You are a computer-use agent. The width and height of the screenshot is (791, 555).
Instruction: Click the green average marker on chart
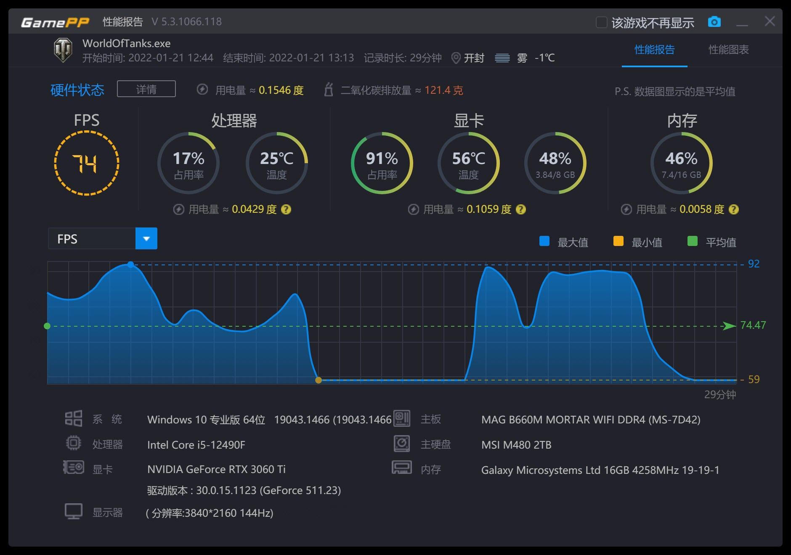[x=47, y=326]
